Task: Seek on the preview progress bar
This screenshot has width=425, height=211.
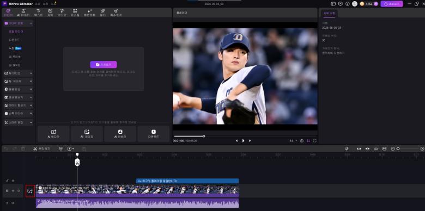Action: click(x=245, y=136)
